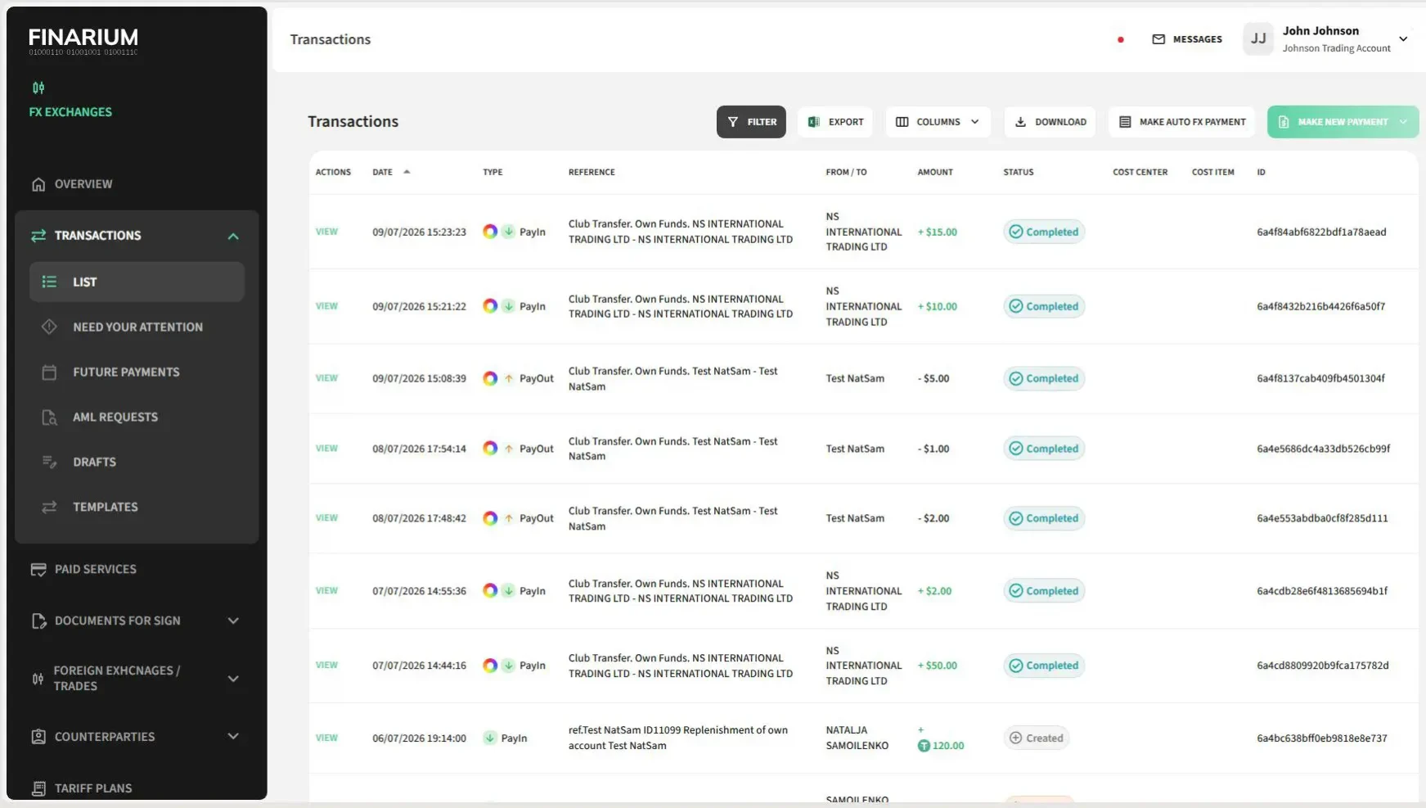Click the Tariff Plans icon

tap(38, 788)
